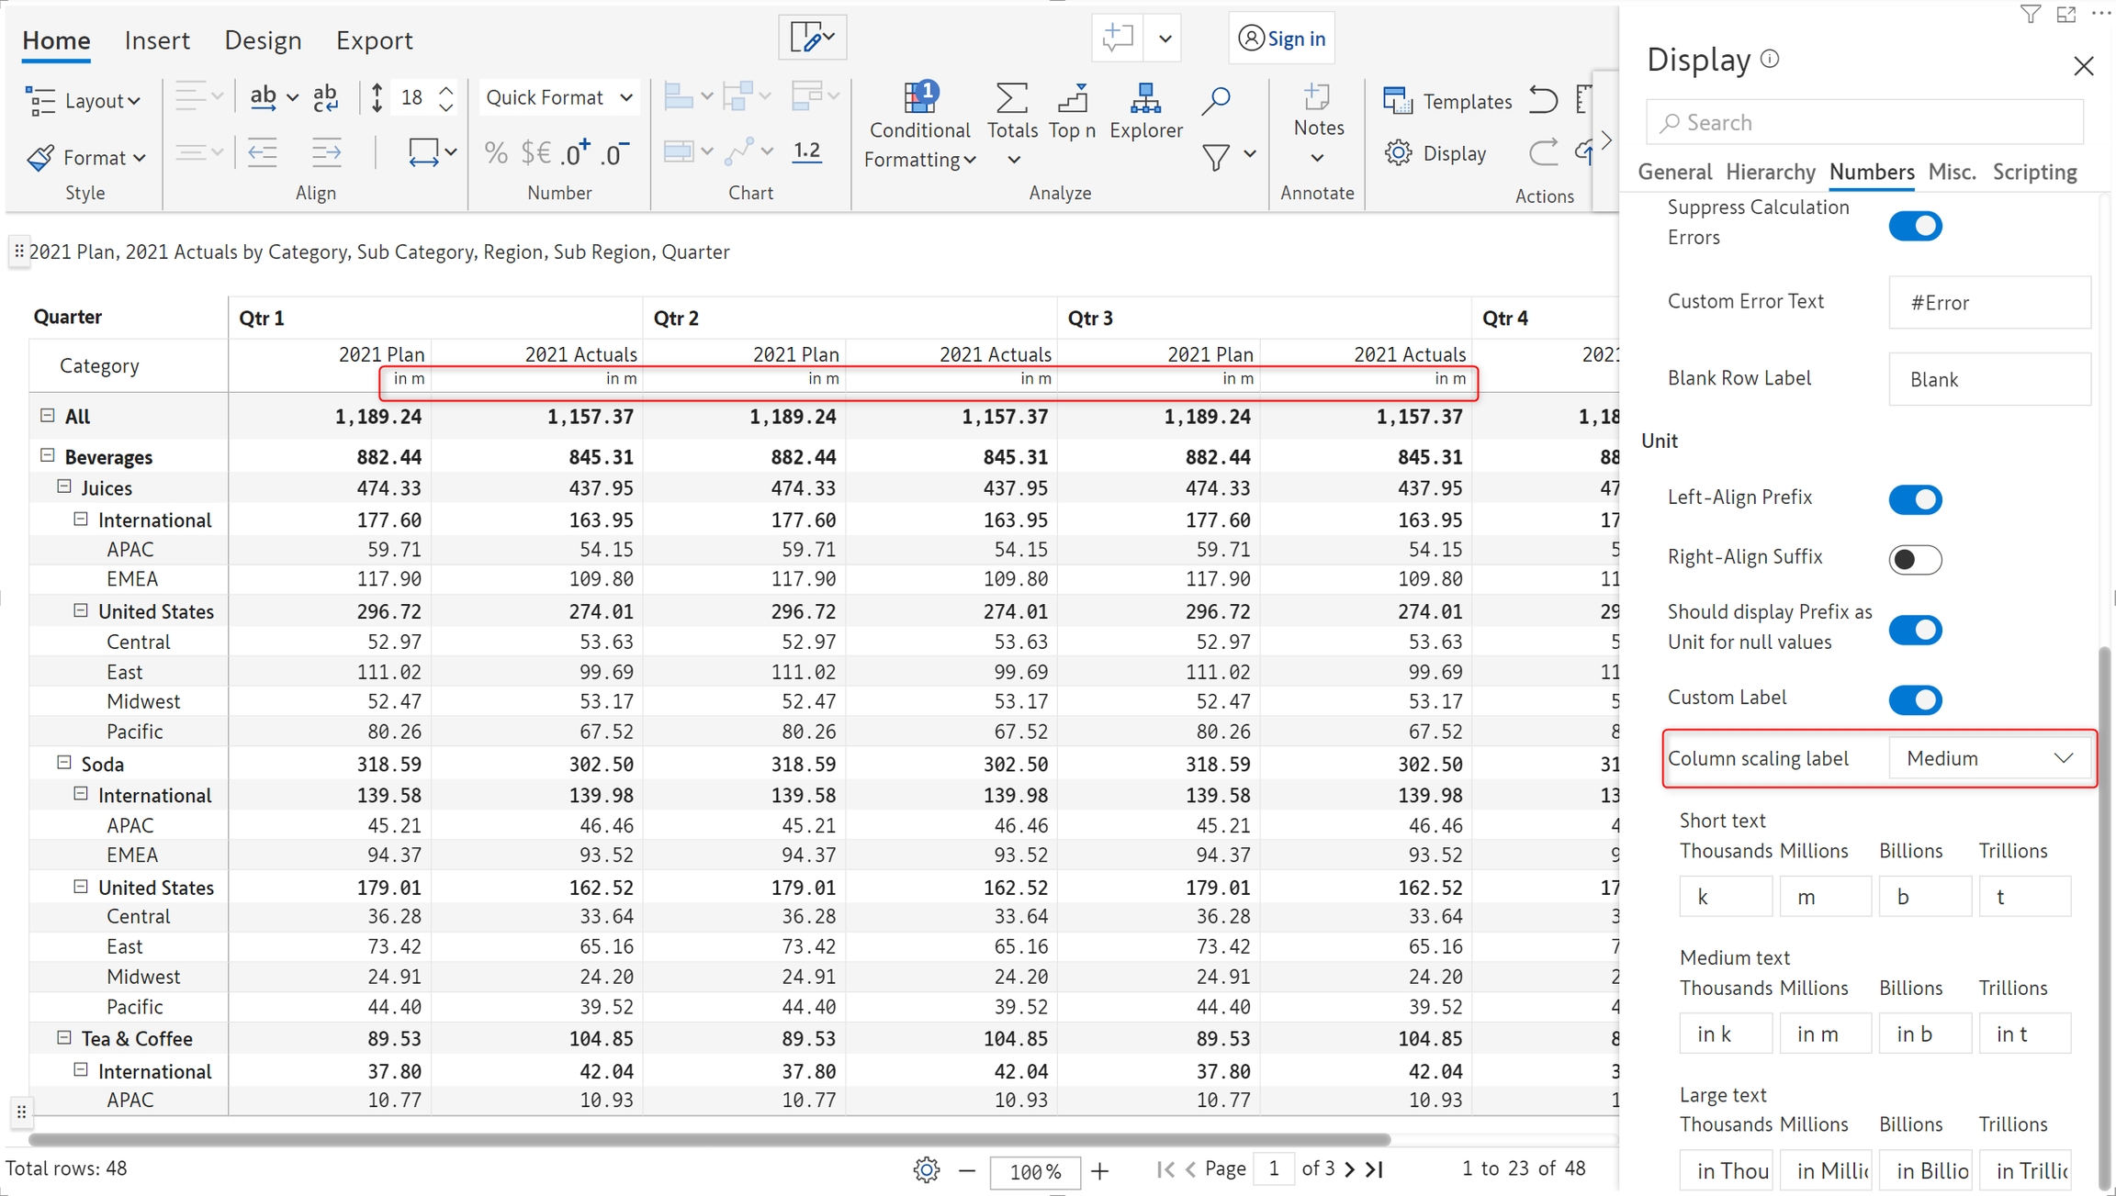
Task: Click the Custom Error Text field
Action: coord(1988,302)
